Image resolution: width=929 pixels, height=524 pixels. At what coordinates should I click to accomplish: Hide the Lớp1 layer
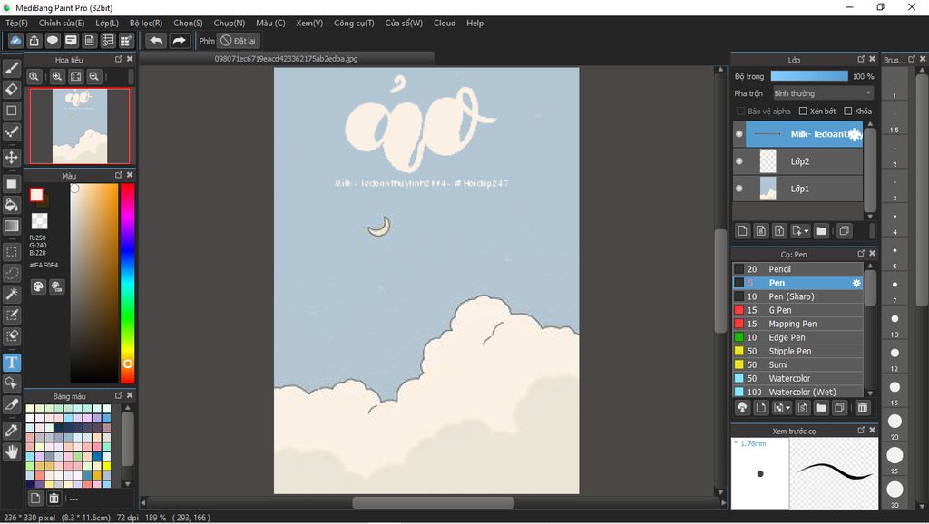pyautogui.click(x=738, y=189)
